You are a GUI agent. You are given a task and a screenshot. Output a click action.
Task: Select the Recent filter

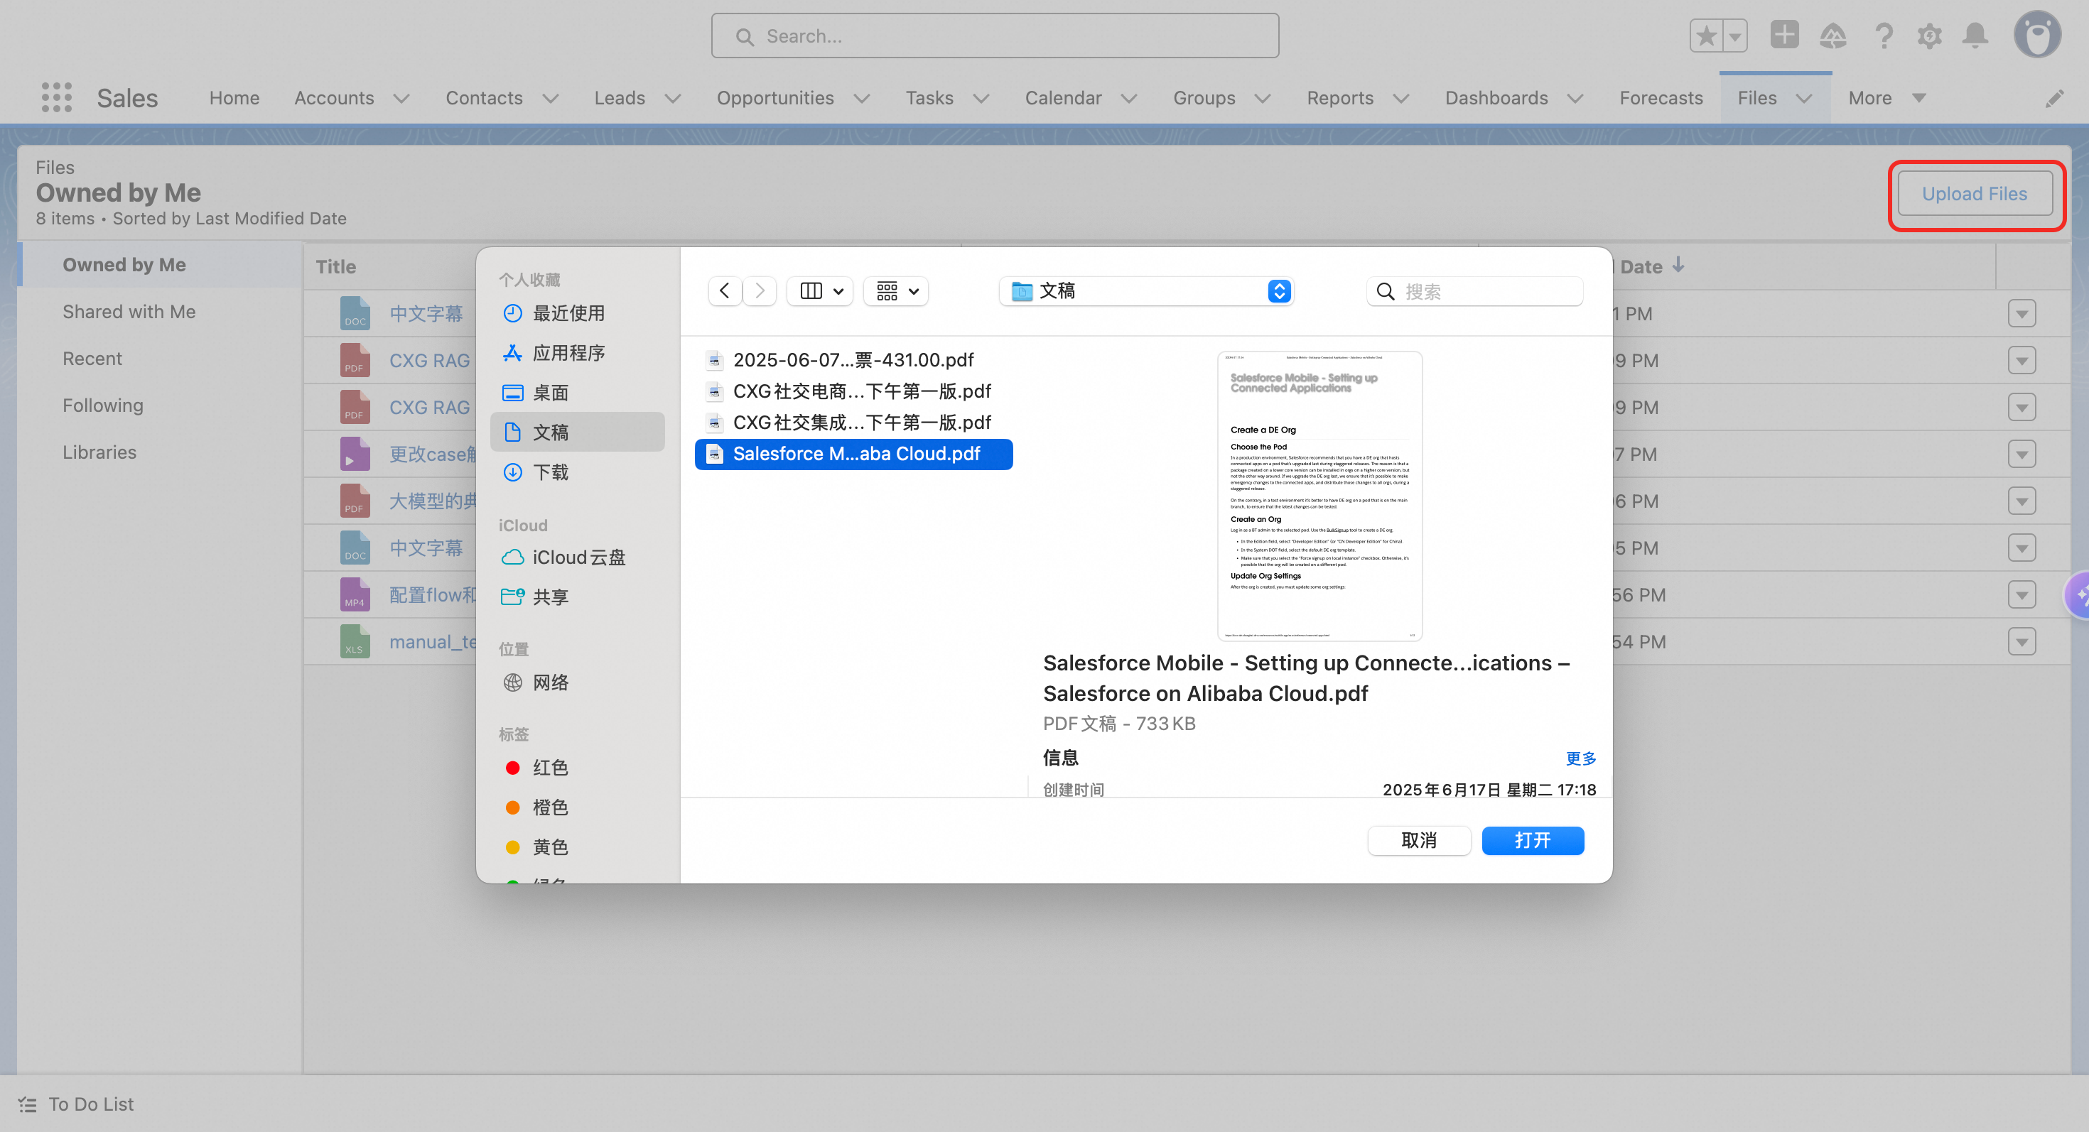point(92,359)
